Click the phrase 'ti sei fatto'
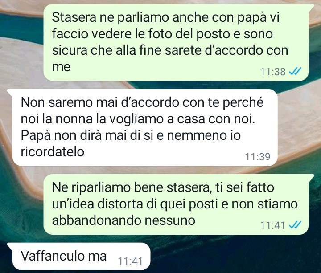Image resolution: width=321 pixels, height=273 pixels. (x=244, y=187)
